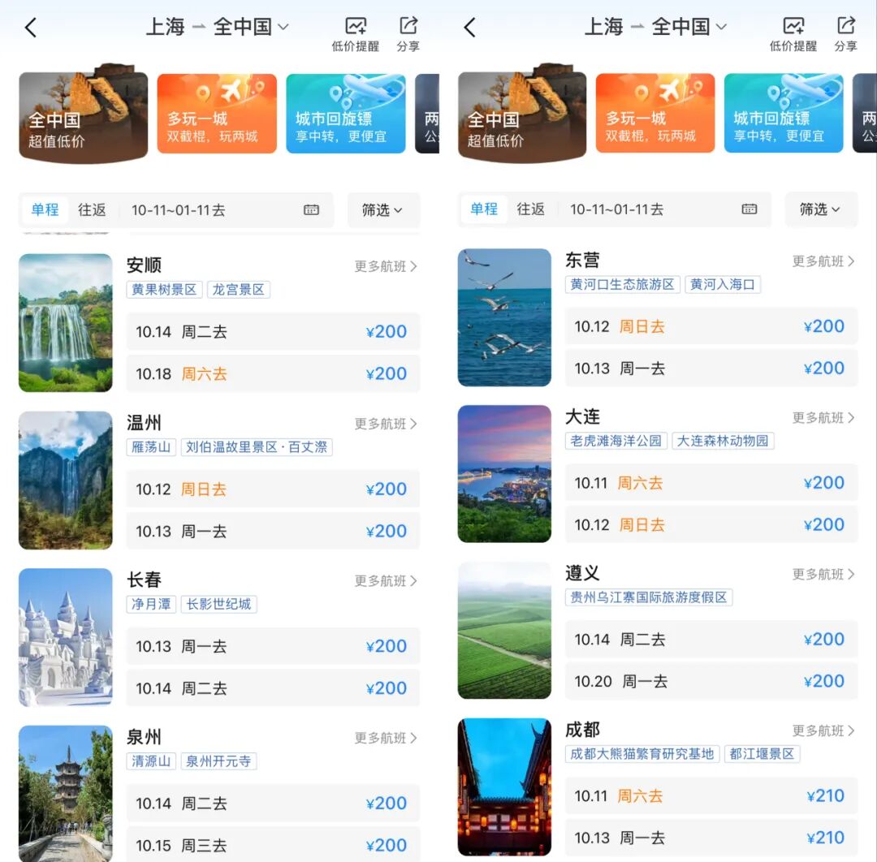
Task: Select the 单程 (one way) tab
Action: pos(45,209)
